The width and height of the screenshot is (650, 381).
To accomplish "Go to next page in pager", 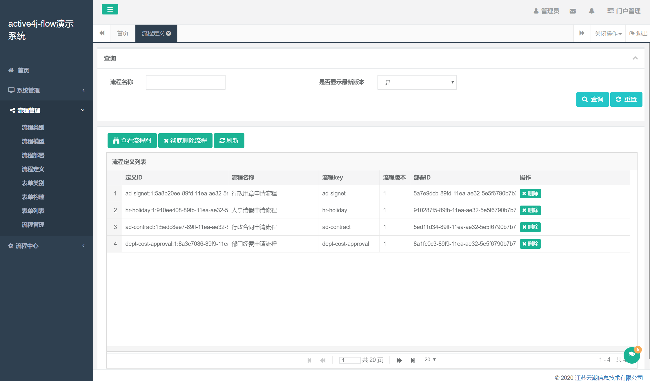I will pyautogui.click(x=399, y=360).
